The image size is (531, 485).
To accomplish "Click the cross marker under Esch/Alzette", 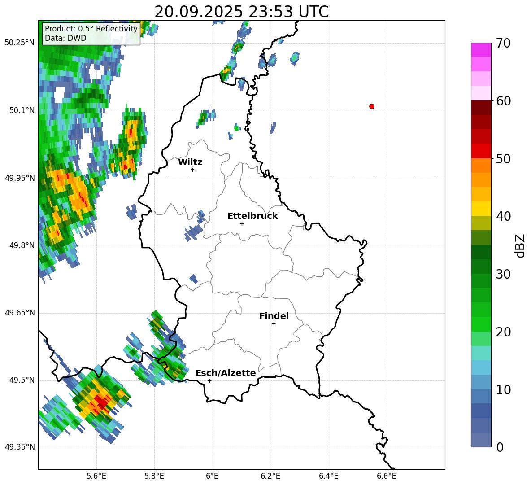I will (x=209, y=380).
